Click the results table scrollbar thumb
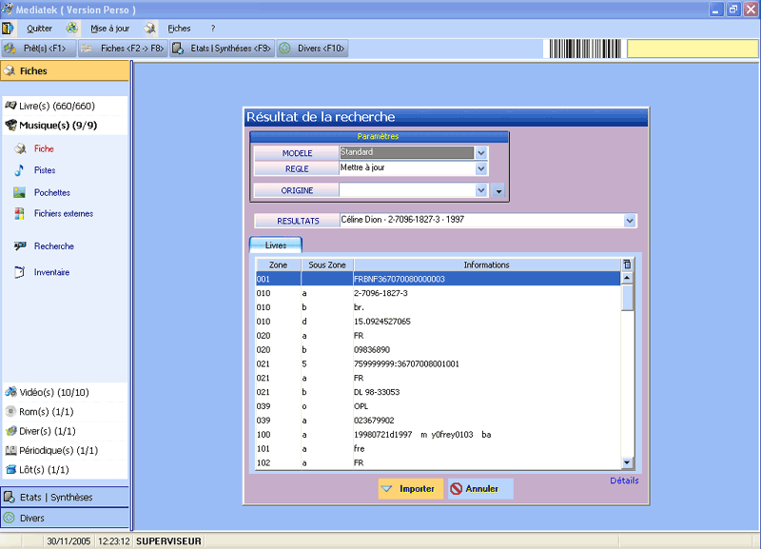 coord(627,298)
